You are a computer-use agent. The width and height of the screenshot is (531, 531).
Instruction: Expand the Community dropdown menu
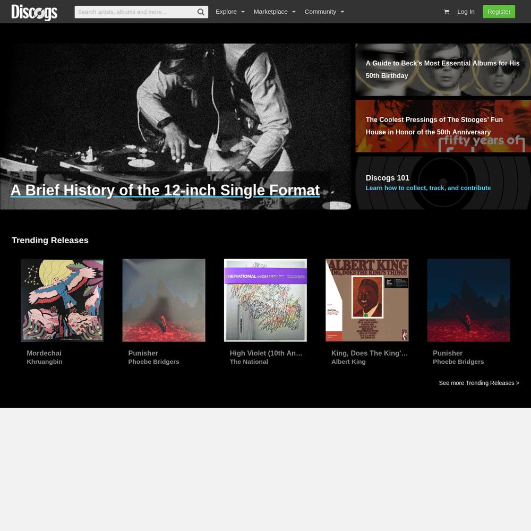pos(324,12)
